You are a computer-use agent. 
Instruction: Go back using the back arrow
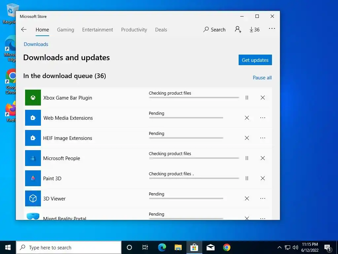coord(24,29)
